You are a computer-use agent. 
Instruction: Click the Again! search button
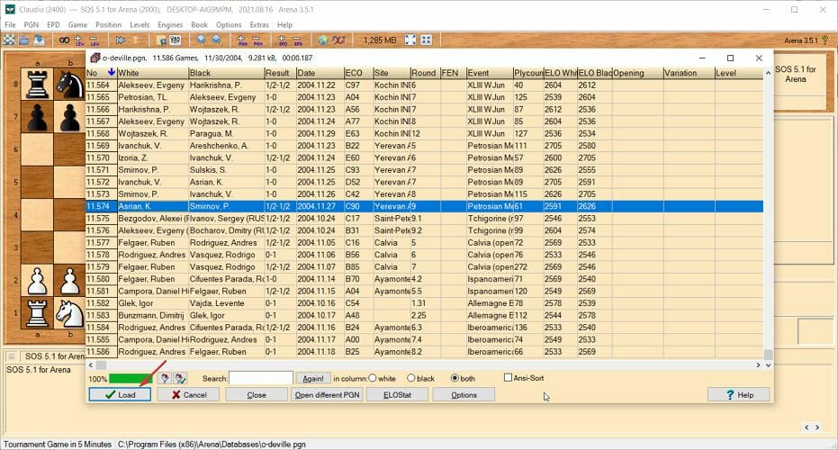pos(313,378)
